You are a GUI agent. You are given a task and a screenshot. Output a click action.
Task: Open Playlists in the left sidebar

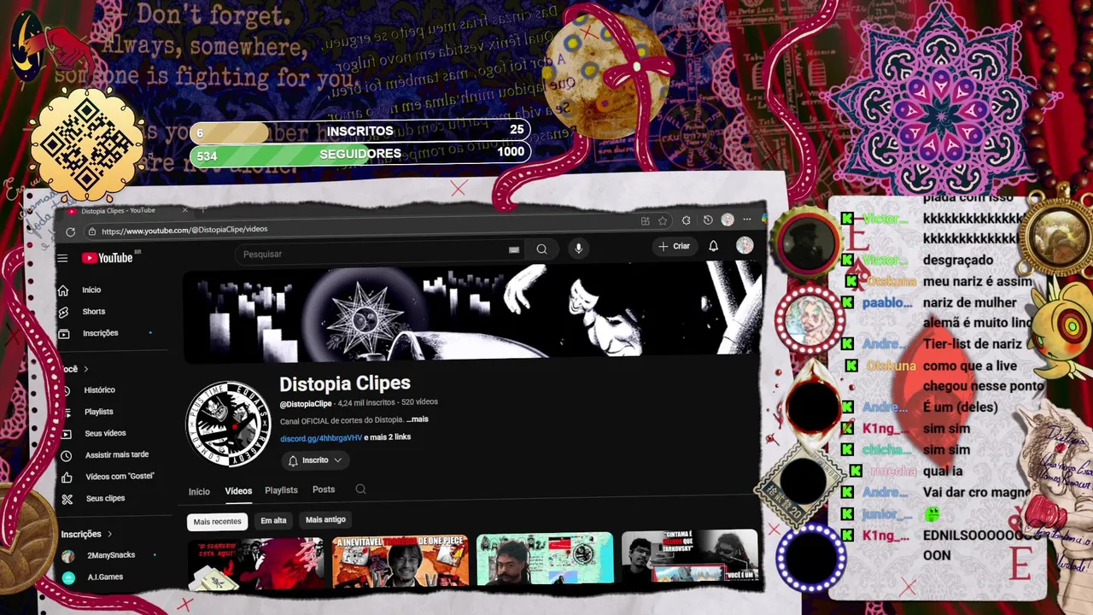coord(98,412)
